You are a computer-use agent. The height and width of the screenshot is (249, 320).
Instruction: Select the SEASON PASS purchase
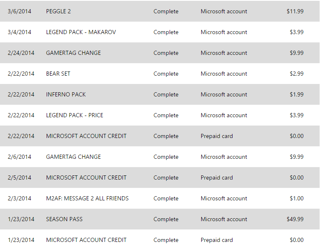click(64, 219)
